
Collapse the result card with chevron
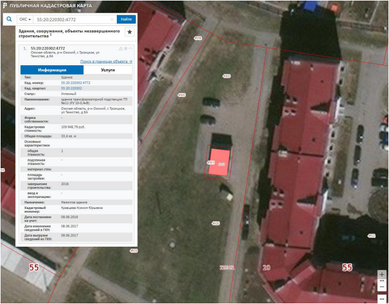coord(130,48)
